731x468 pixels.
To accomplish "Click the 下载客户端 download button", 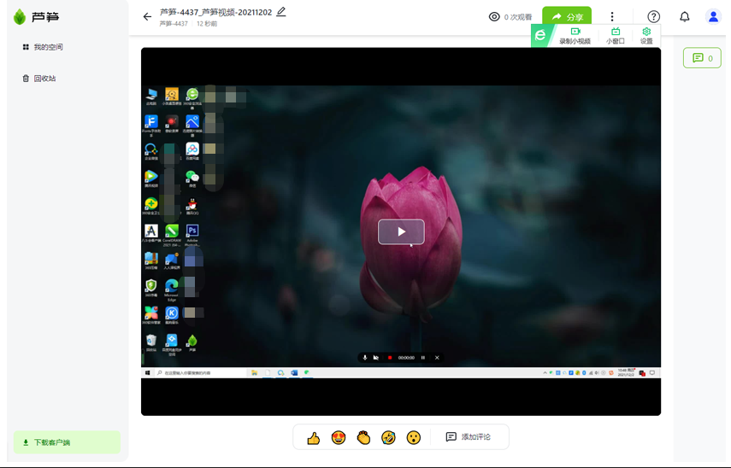I will tap(67, 442).
